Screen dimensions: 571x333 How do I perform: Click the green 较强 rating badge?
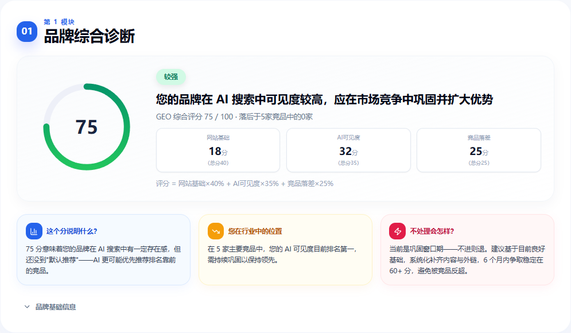pyautogui.click(x=171, y=77)
